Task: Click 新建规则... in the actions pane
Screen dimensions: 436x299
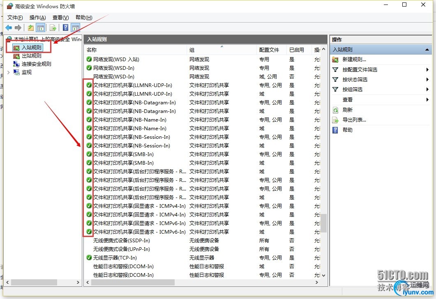Action: click(x=354, y=59)
